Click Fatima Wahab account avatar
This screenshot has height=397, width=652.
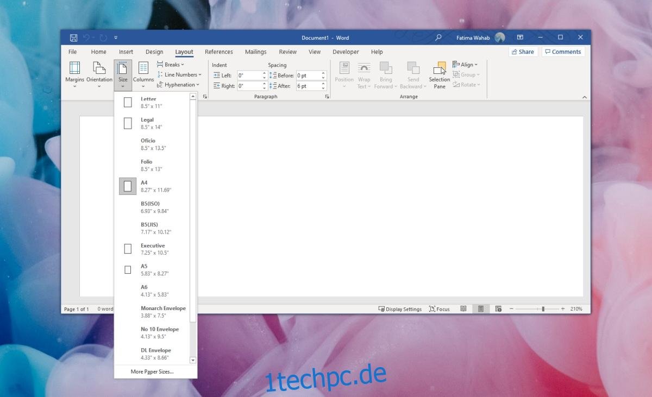[x=500, y=37]
